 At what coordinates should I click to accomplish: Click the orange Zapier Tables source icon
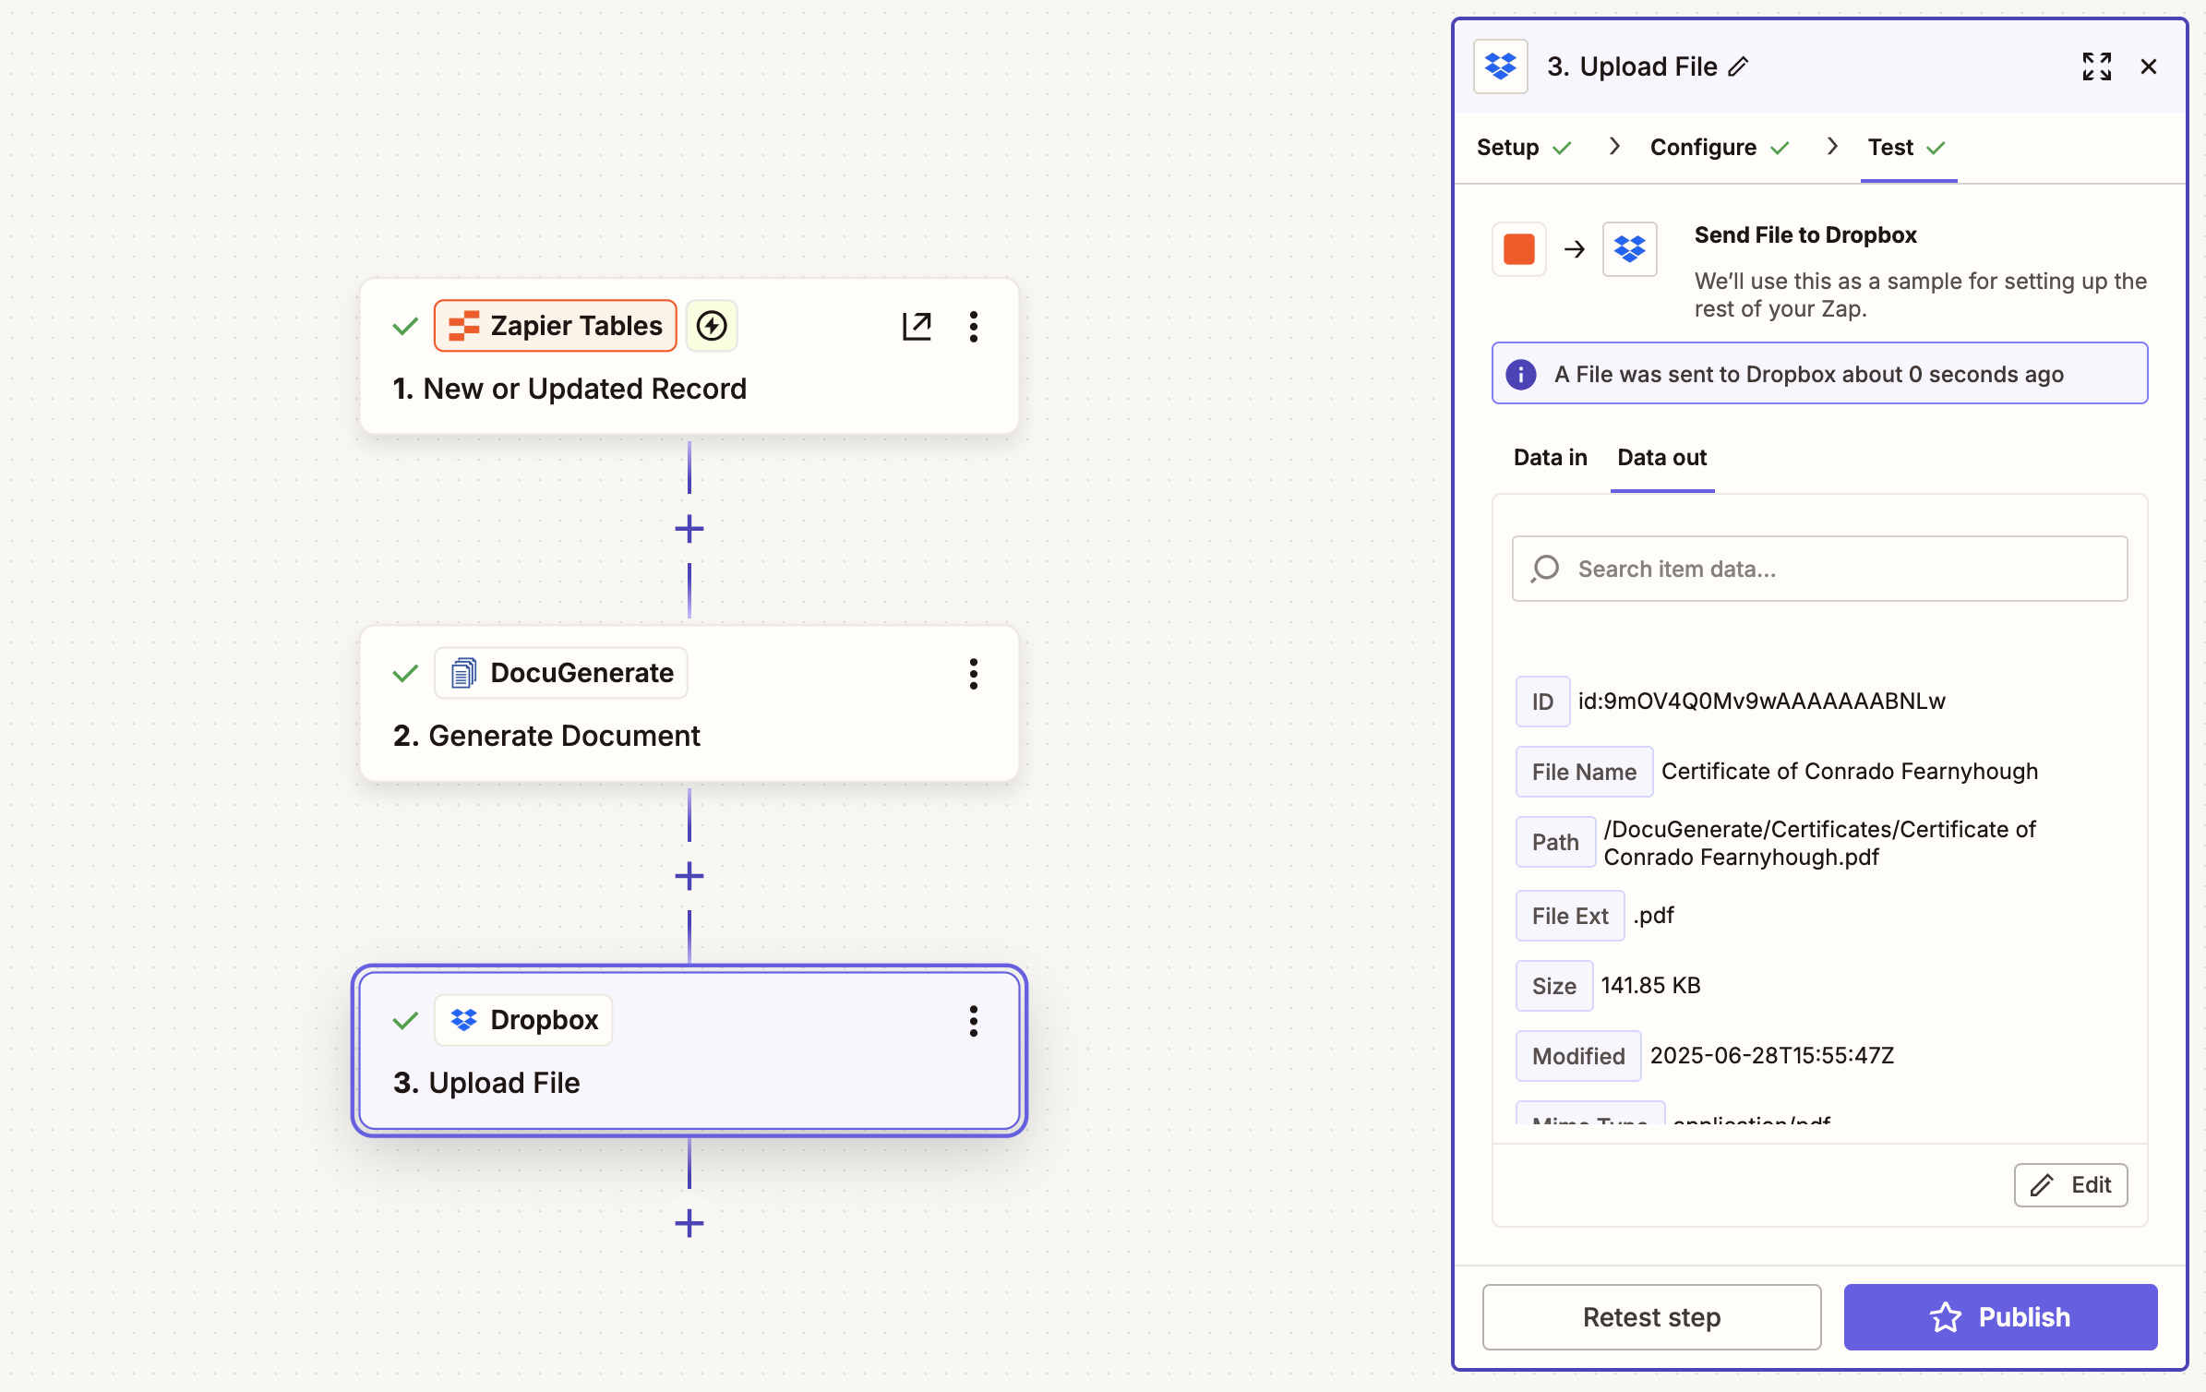coord(1519,249)
